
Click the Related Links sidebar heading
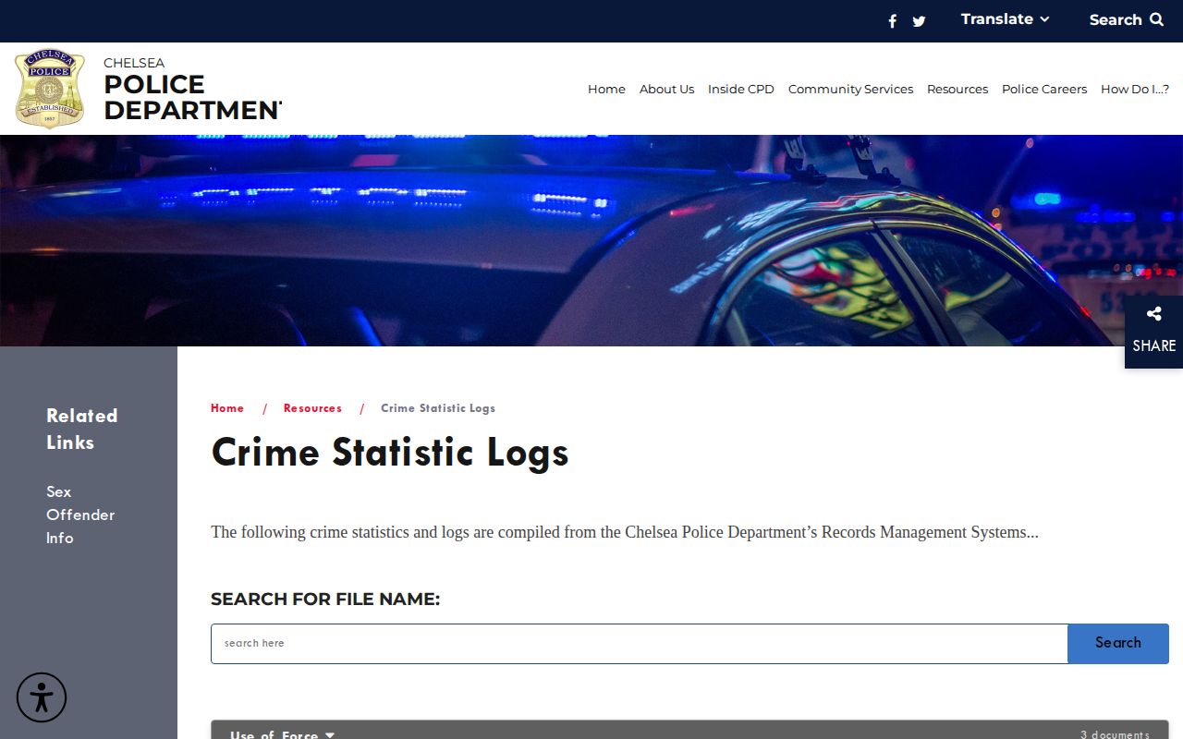[x=82, y=429]
